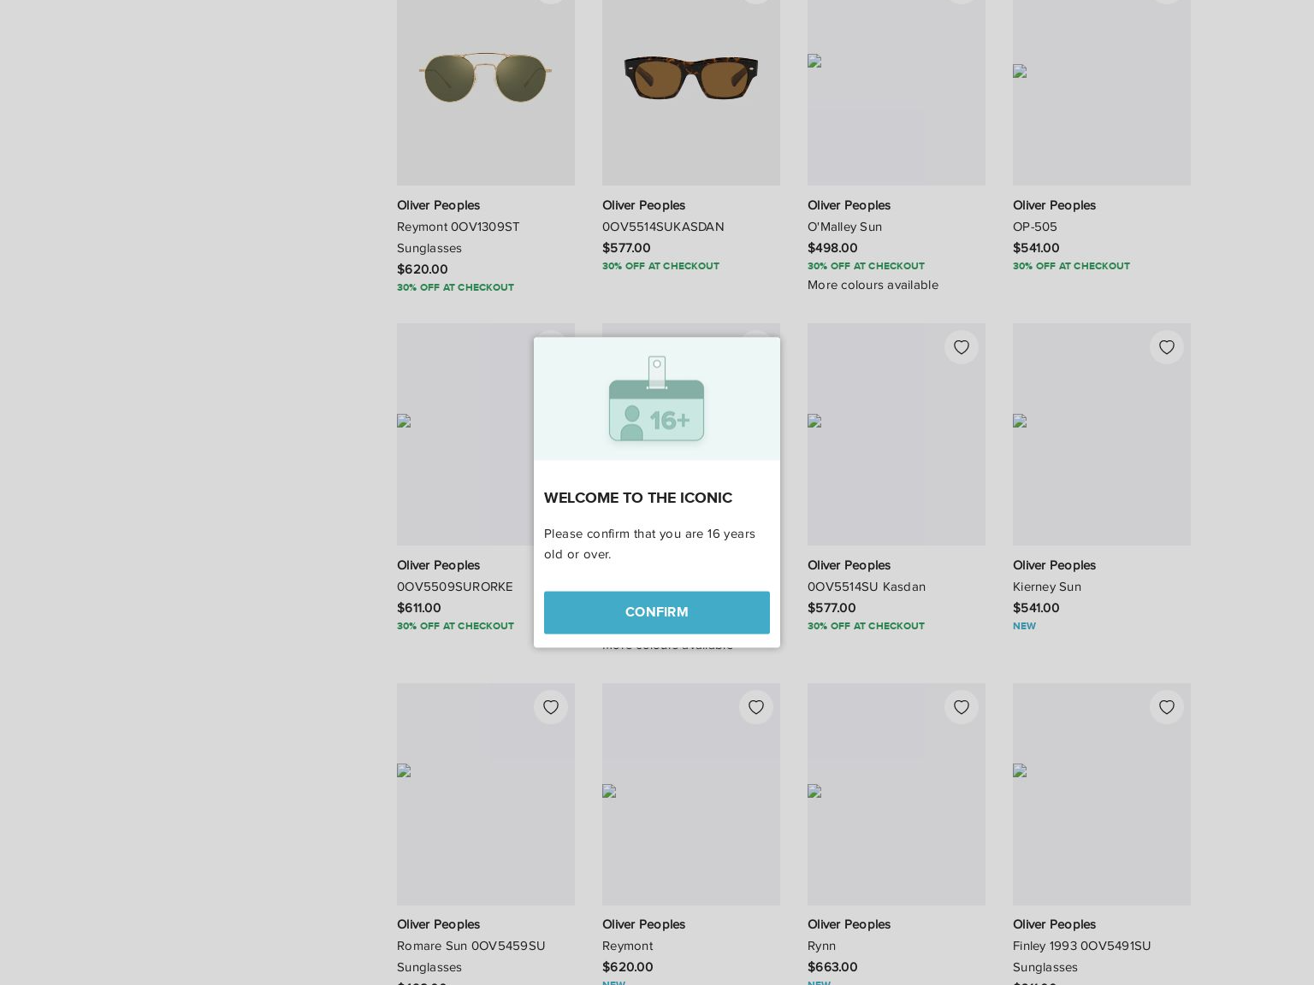The width and height of the screenshot is (1314, 985).
Task: Click the WELCOME TO THE ICONIC heading
Action: 638,498
